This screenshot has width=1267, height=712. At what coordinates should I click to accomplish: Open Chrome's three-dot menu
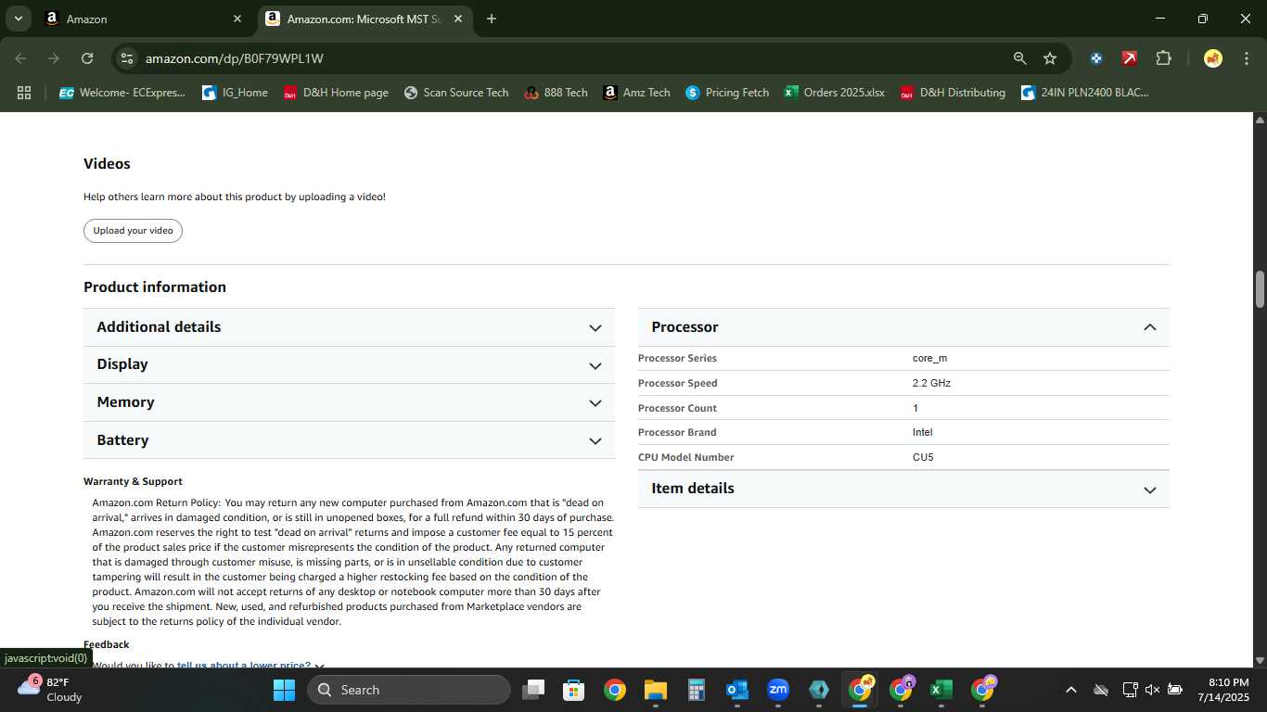click(1246, 58)
